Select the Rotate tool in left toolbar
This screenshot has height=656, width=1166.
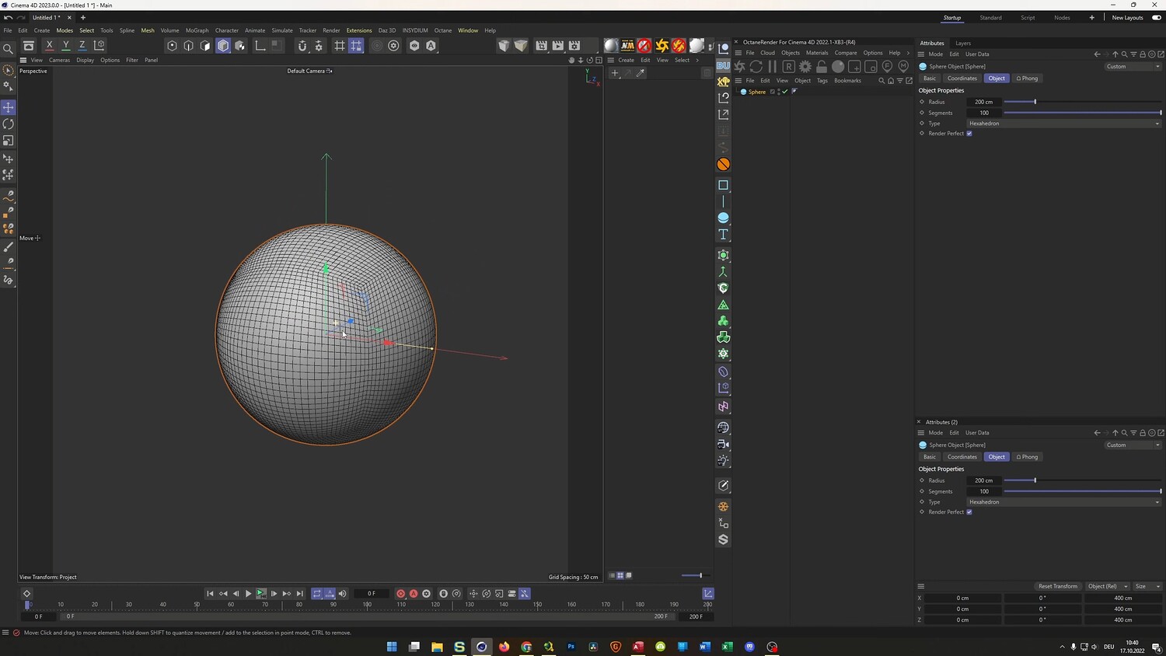(x=9, y=124)
